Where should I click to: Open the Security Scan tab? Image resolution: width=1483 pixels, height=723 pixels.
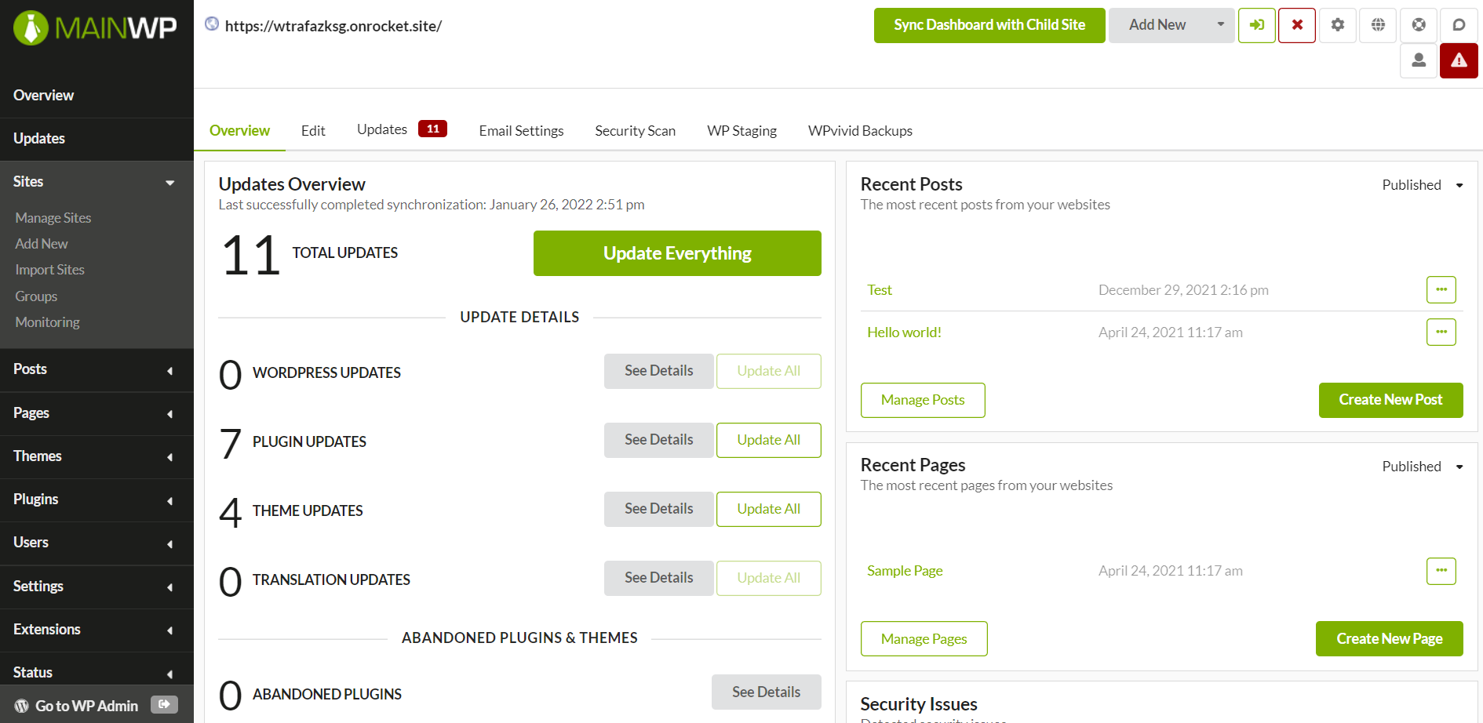[635, 130]
